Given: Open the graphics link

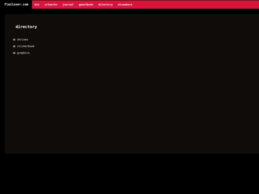Looking at the screenshot, I should [x=24, y=53].
